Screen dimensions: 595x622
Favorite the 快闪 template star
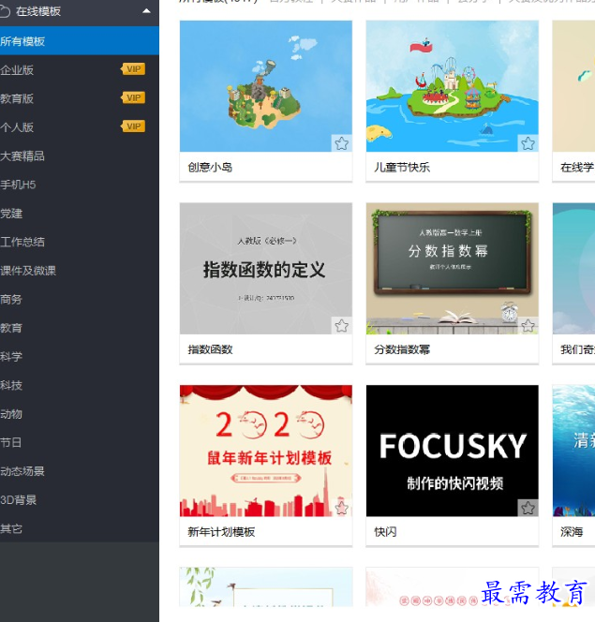click(x=528, y=508)
